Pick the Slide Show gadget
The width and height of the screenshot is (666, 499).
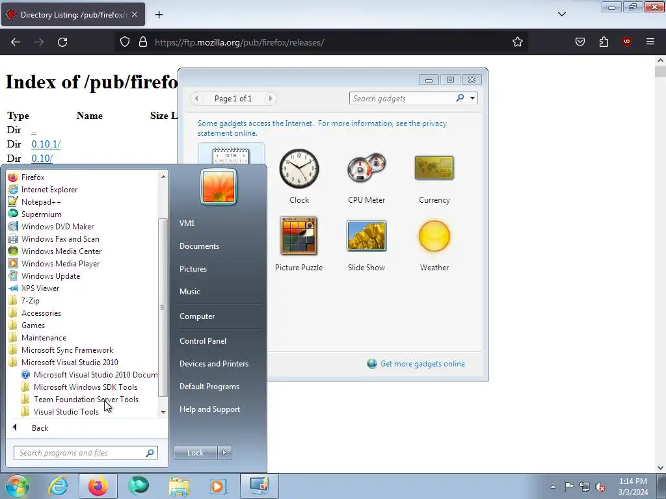pos(366,244)
